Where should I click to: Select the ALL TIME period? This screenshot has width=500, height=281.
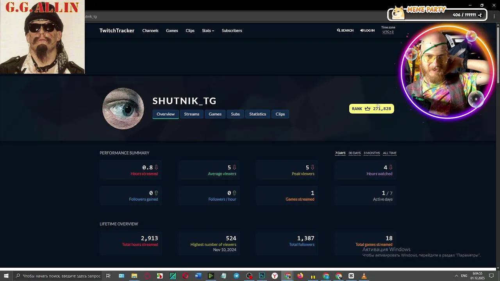pyautogui.click(x=389, y=153)
